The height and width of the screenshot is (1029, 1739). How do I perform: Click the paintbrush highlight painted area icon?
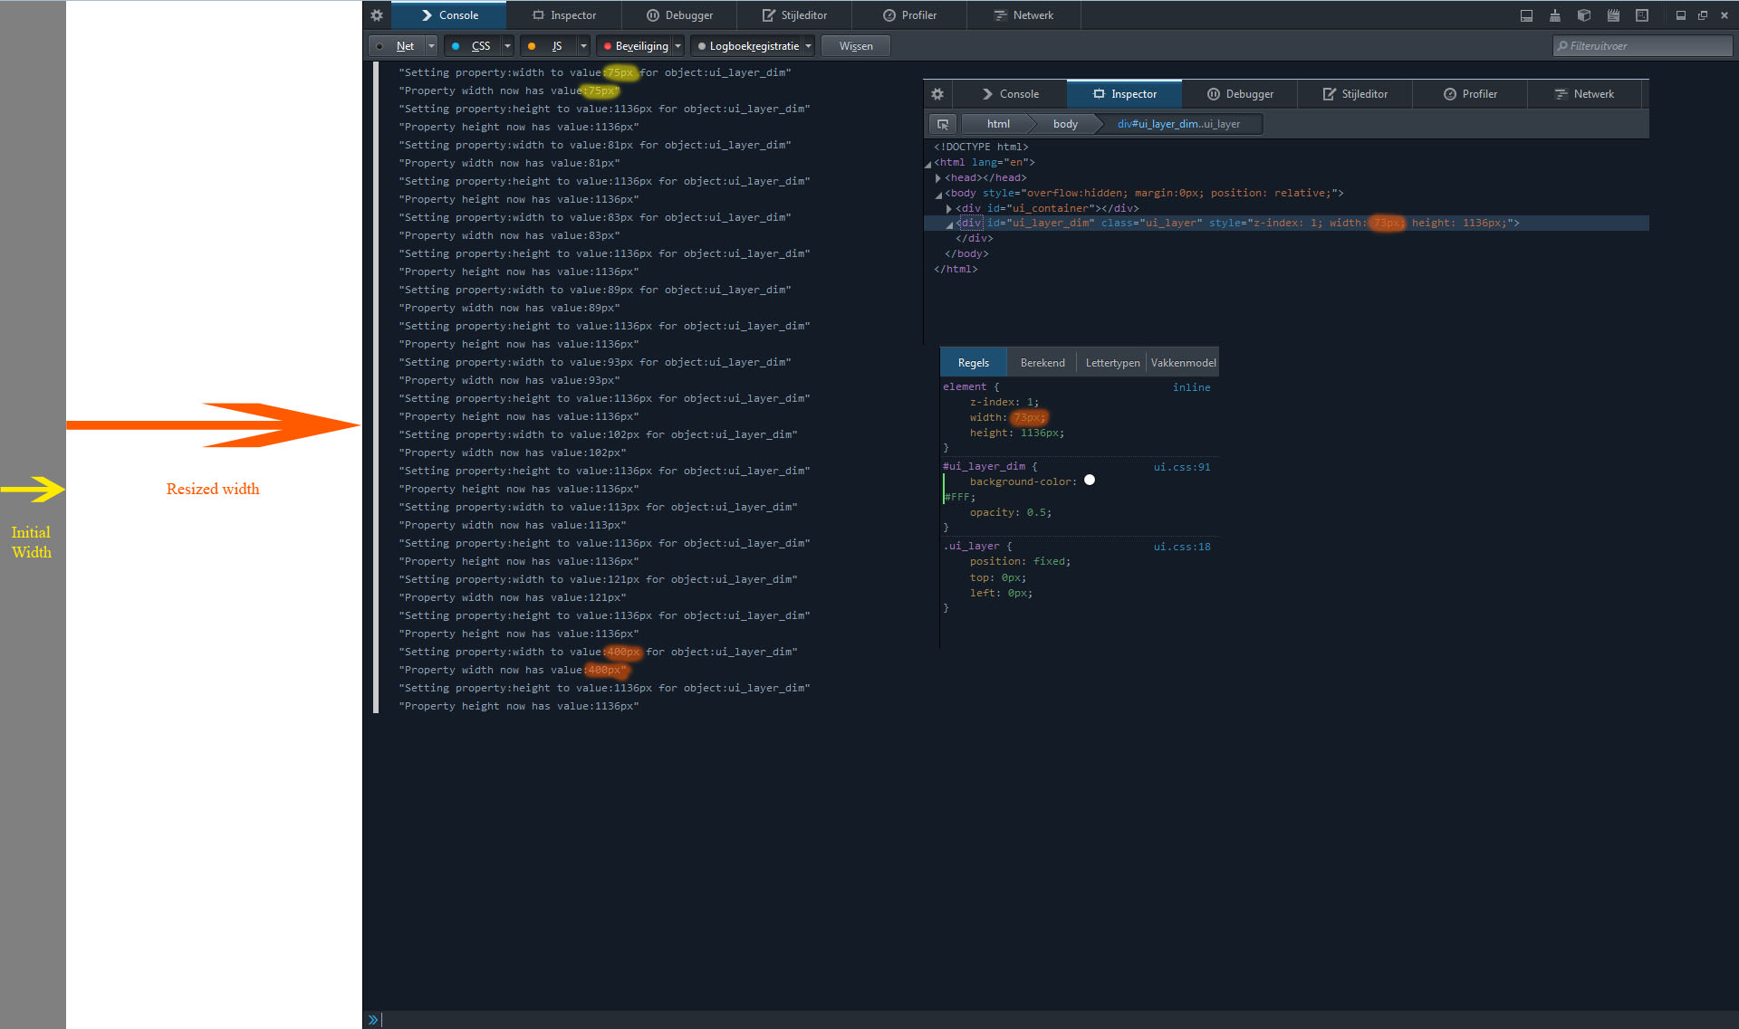click(x=1555, y=15)
